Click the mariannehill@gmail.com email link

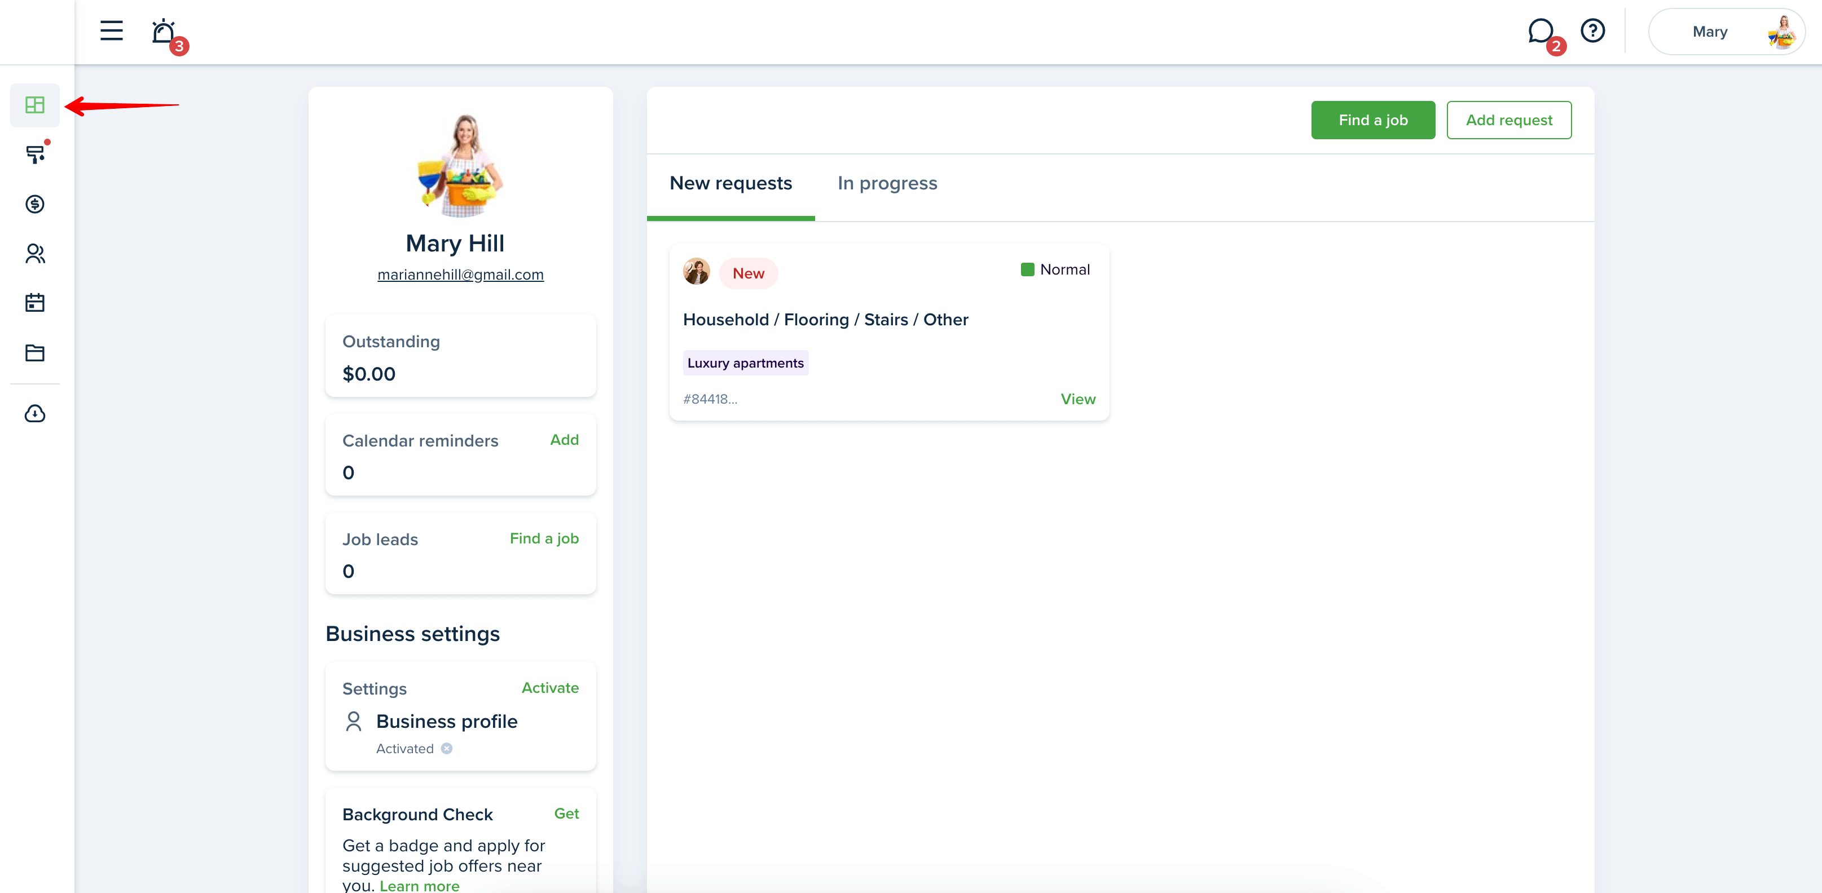(x=460, y=275)
